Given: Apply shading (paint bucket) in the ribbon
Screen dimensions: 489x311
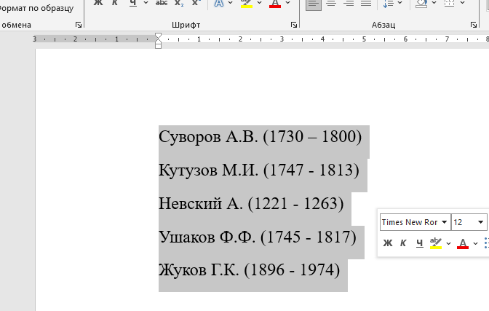Looking at the screenshot, I should [x=421, y=3].
